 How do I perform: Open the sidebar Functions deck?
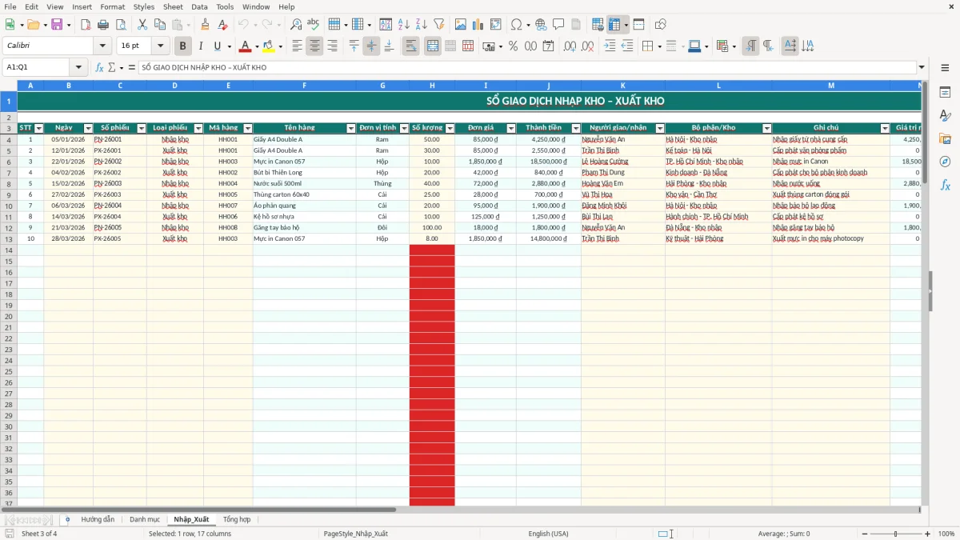945,185
